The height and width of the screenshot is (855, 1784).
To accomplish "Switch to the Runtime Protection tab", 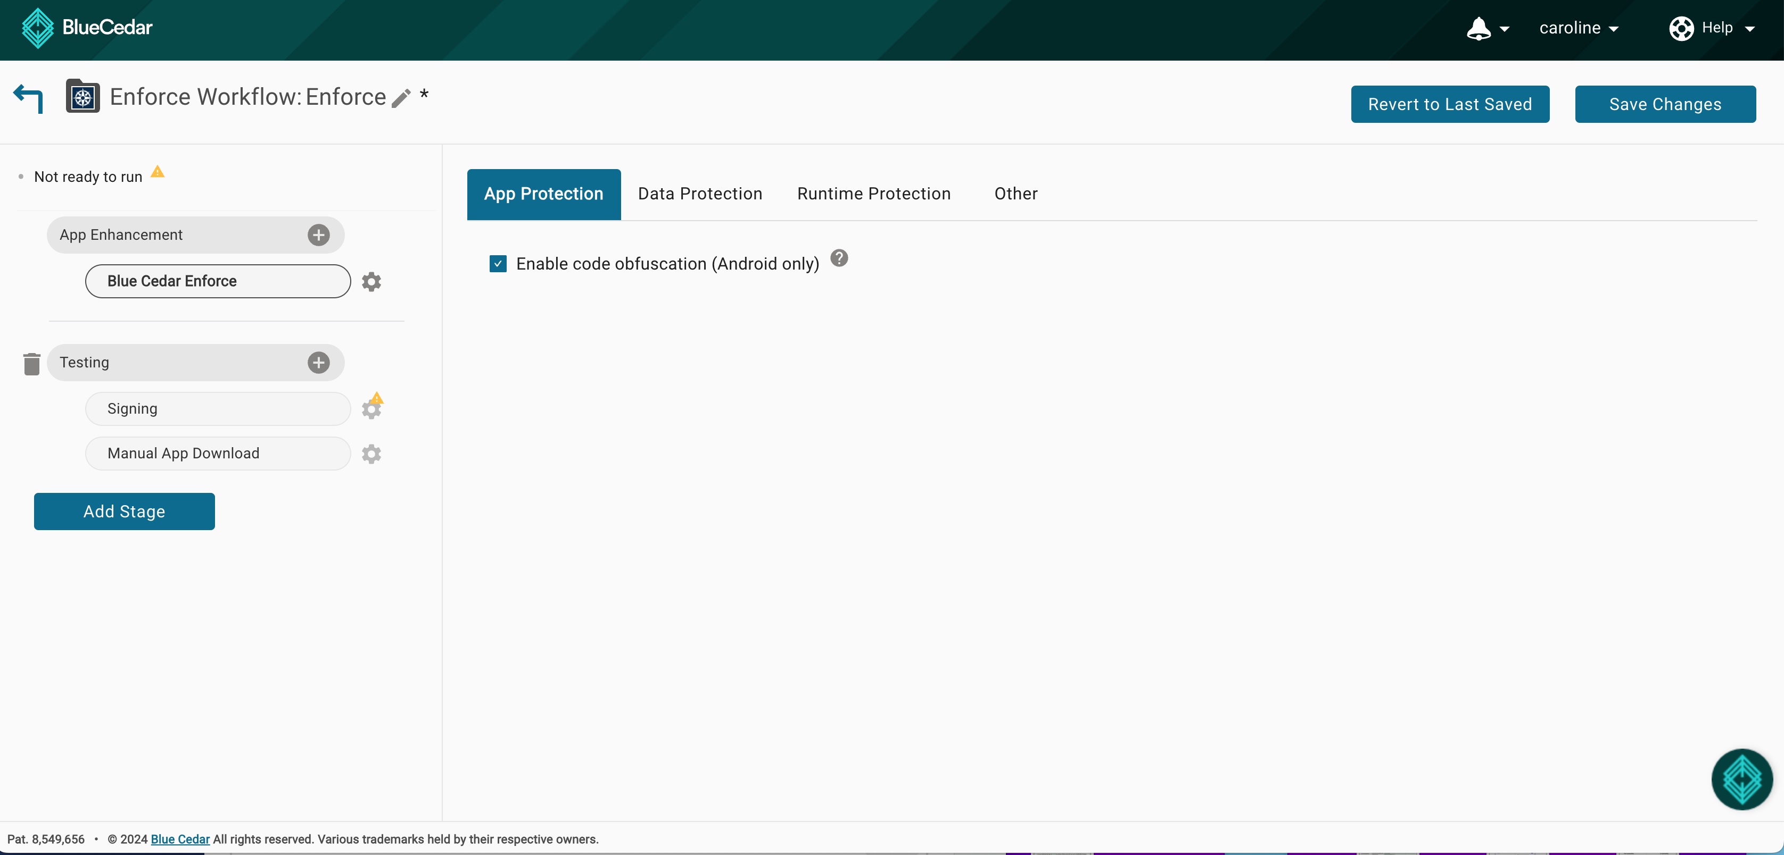I will [x=873, y=195].
